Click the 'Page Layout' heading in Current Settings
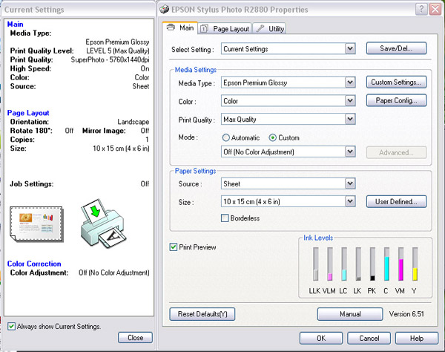The image size is (445, 352). 28,113
